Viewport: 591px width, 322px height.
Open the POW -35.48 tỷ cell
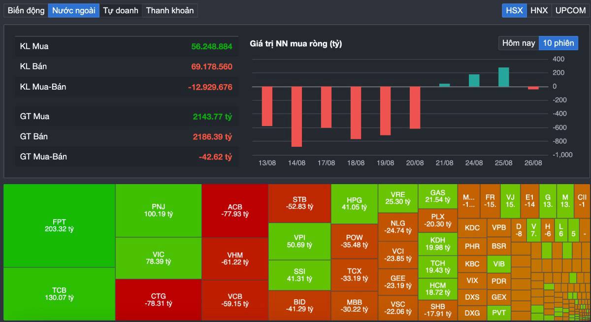354,241
